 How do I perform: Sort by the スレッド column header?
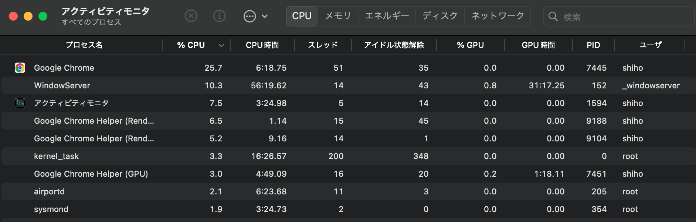tap(323, 45)
